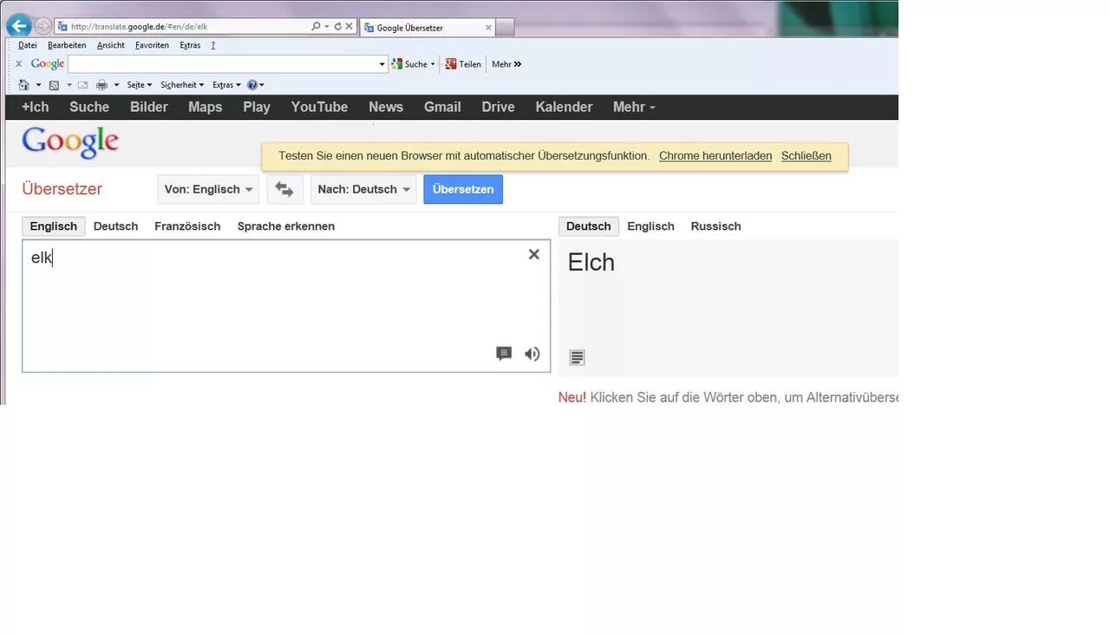Open the Favoriten menu
Screen dimensions: 1110x635
click(x=152, y=45)
